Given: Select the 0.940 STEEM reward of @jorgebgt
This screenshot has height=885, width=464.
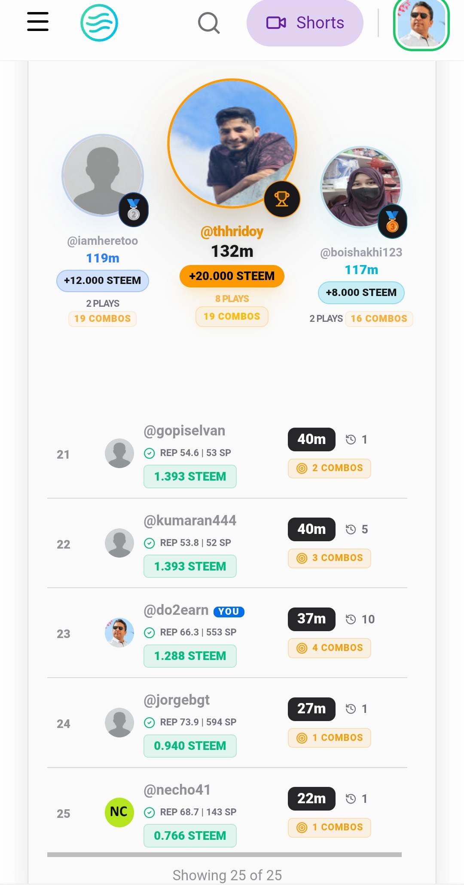Looking at the screenshot, I should 190,746.
